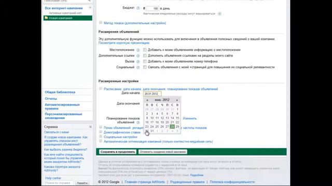The width and height of the screenshot is (332, 186).
Task: Expand Показ объявлений rotation section
Action: pos(101,128)
